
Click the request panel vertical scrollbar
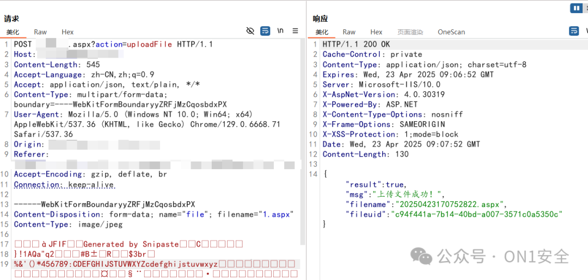point(302,142)
